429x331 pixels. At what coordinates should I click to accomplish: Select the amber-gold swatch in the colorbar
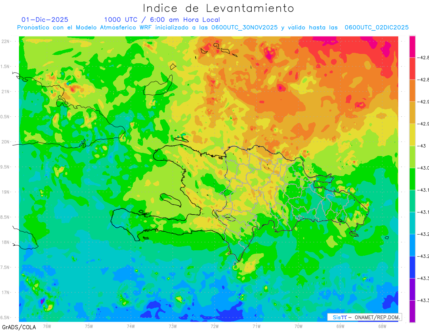[412, 113]
